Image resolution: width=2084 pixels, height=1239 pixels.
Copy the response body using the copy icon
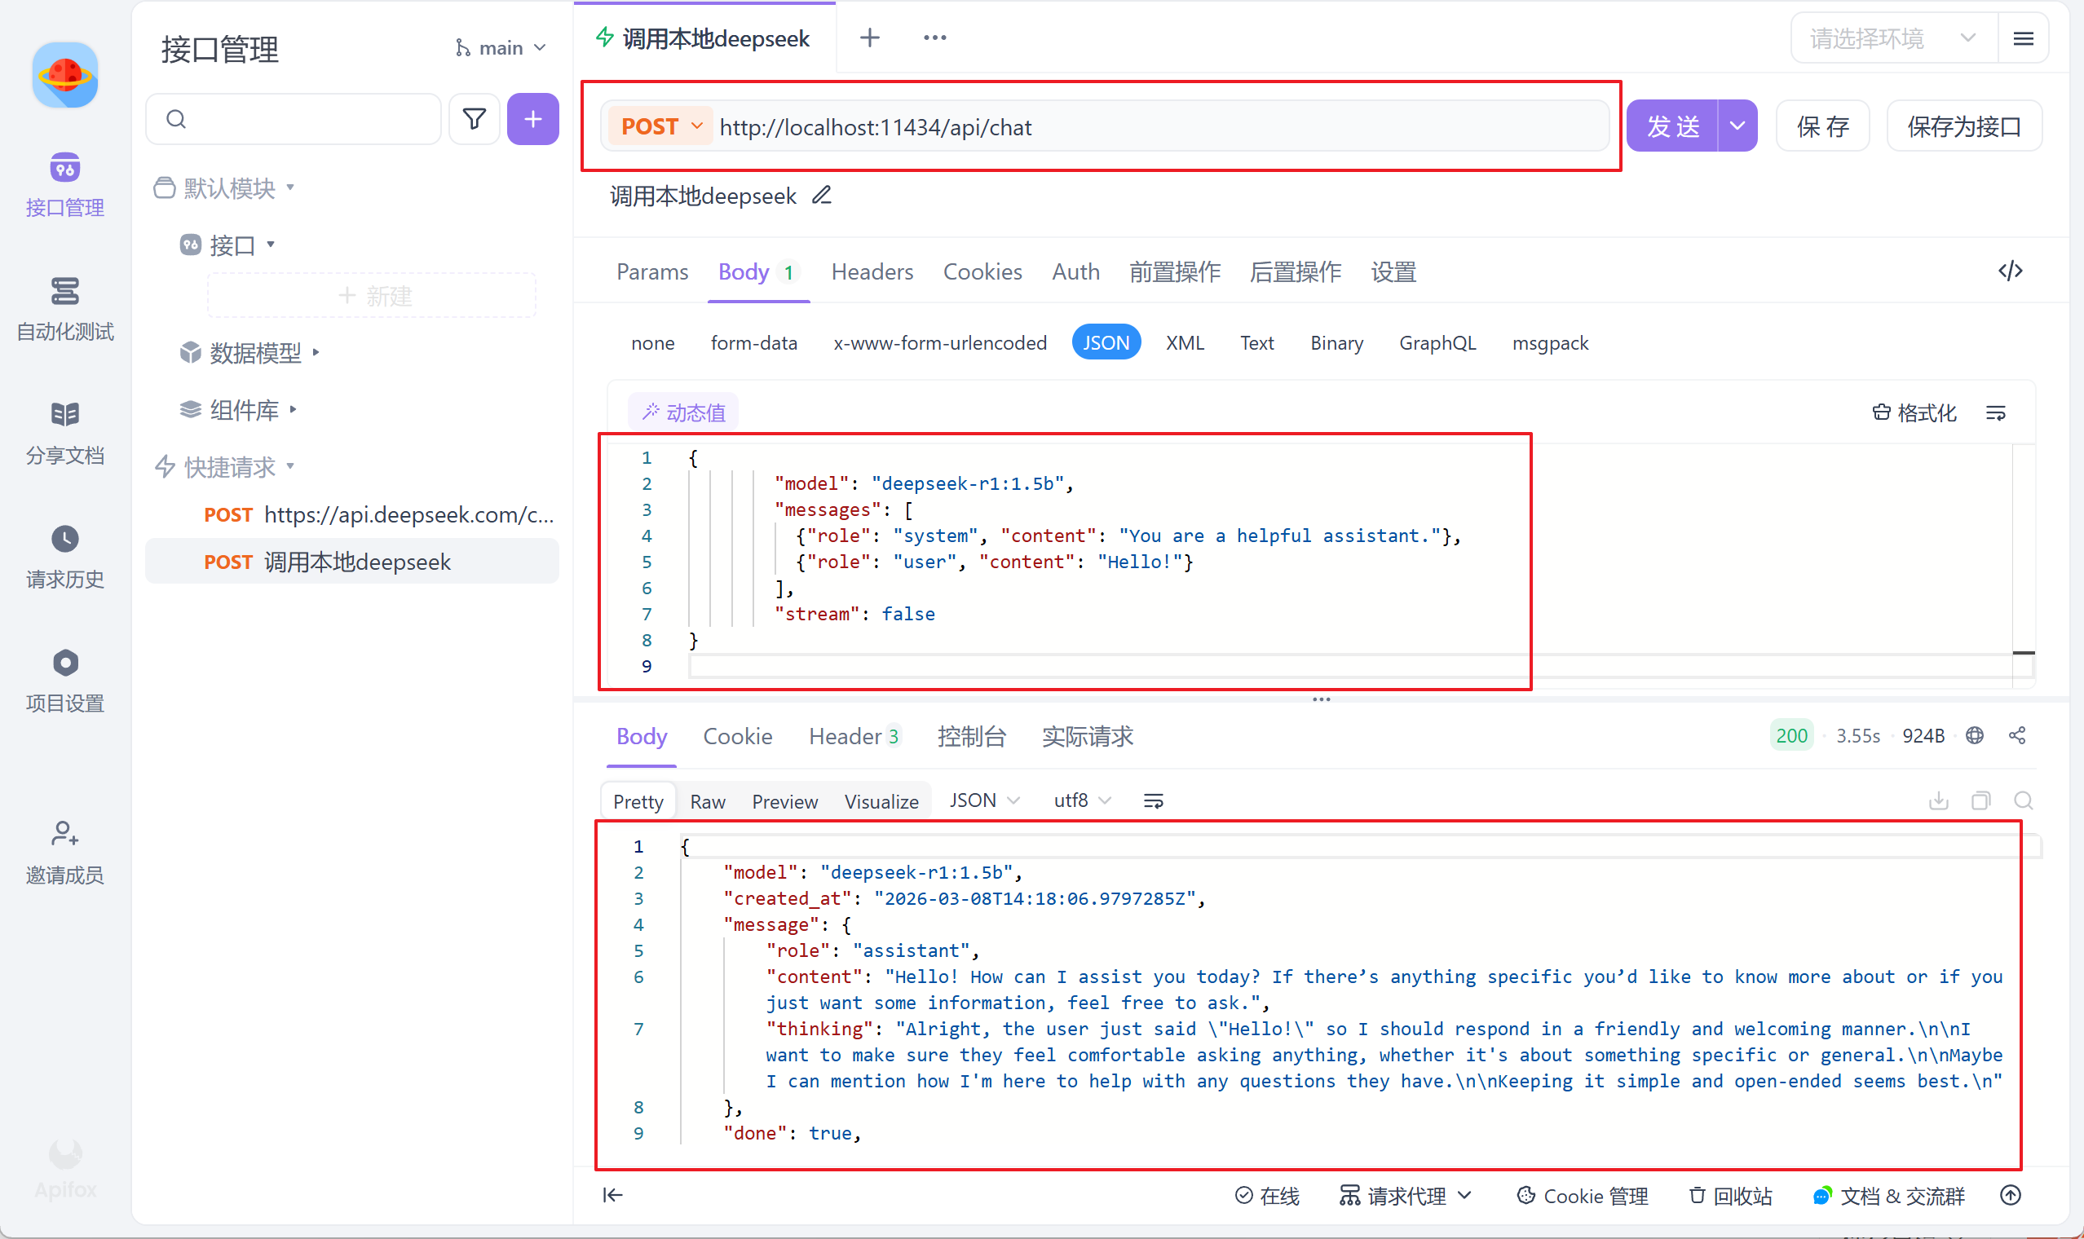(x=1980, y=800)
